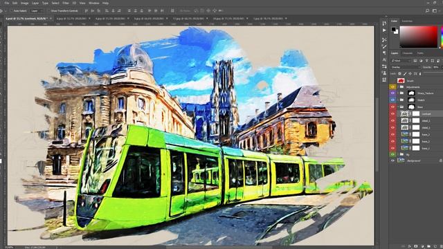443x249 pixels.
Task: Open the Window menu
Action: point(94,3)
